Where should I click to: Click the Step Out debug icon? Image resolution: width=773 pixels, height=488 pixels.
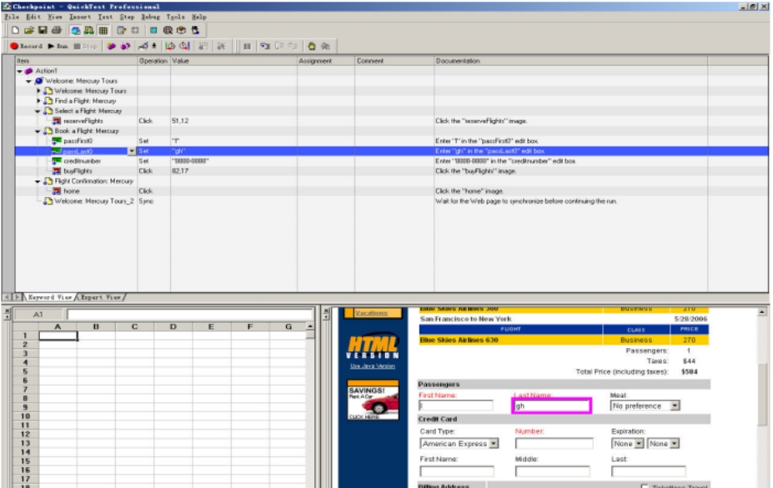click(293, 47)
